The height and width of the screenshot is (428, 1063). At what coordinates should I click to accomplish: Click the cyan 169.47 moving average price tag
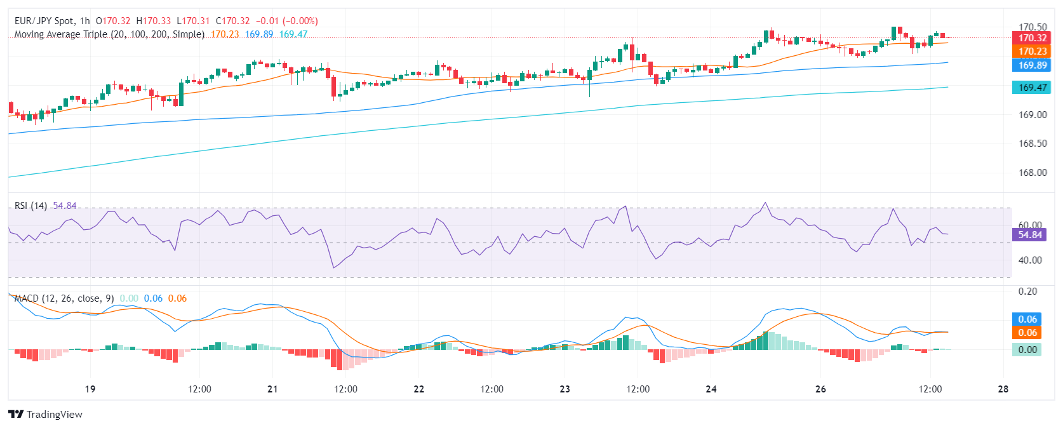coord(1032,88)
